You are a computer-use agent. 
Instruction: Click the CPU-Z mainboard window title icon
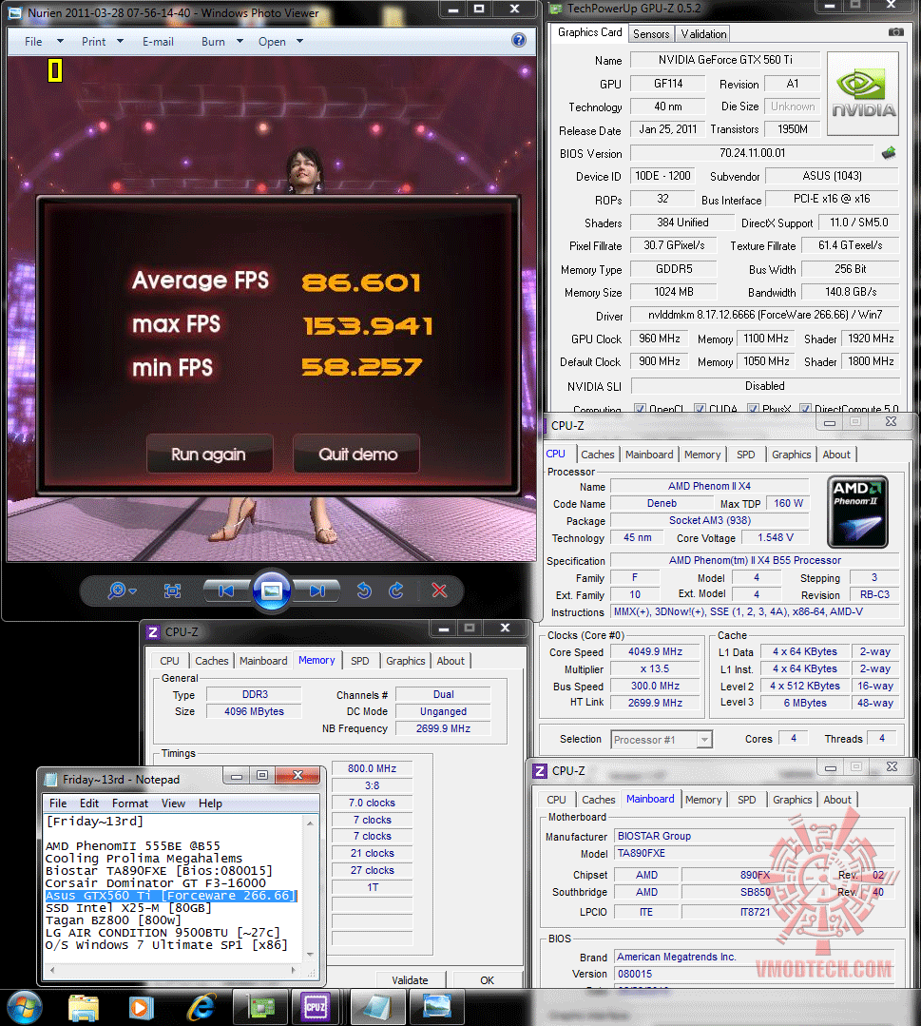[x=540, y=771]
